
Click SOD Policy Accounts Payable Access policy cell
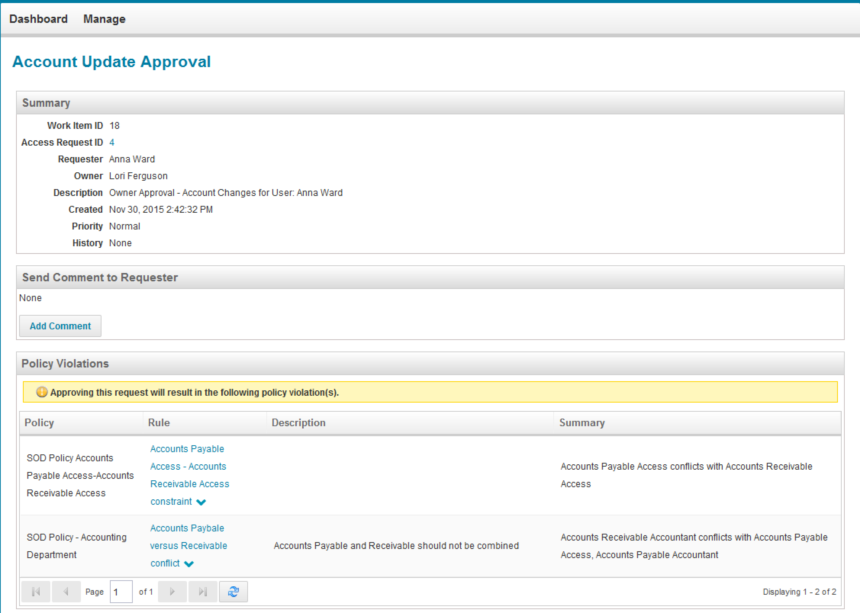point(81,475)
